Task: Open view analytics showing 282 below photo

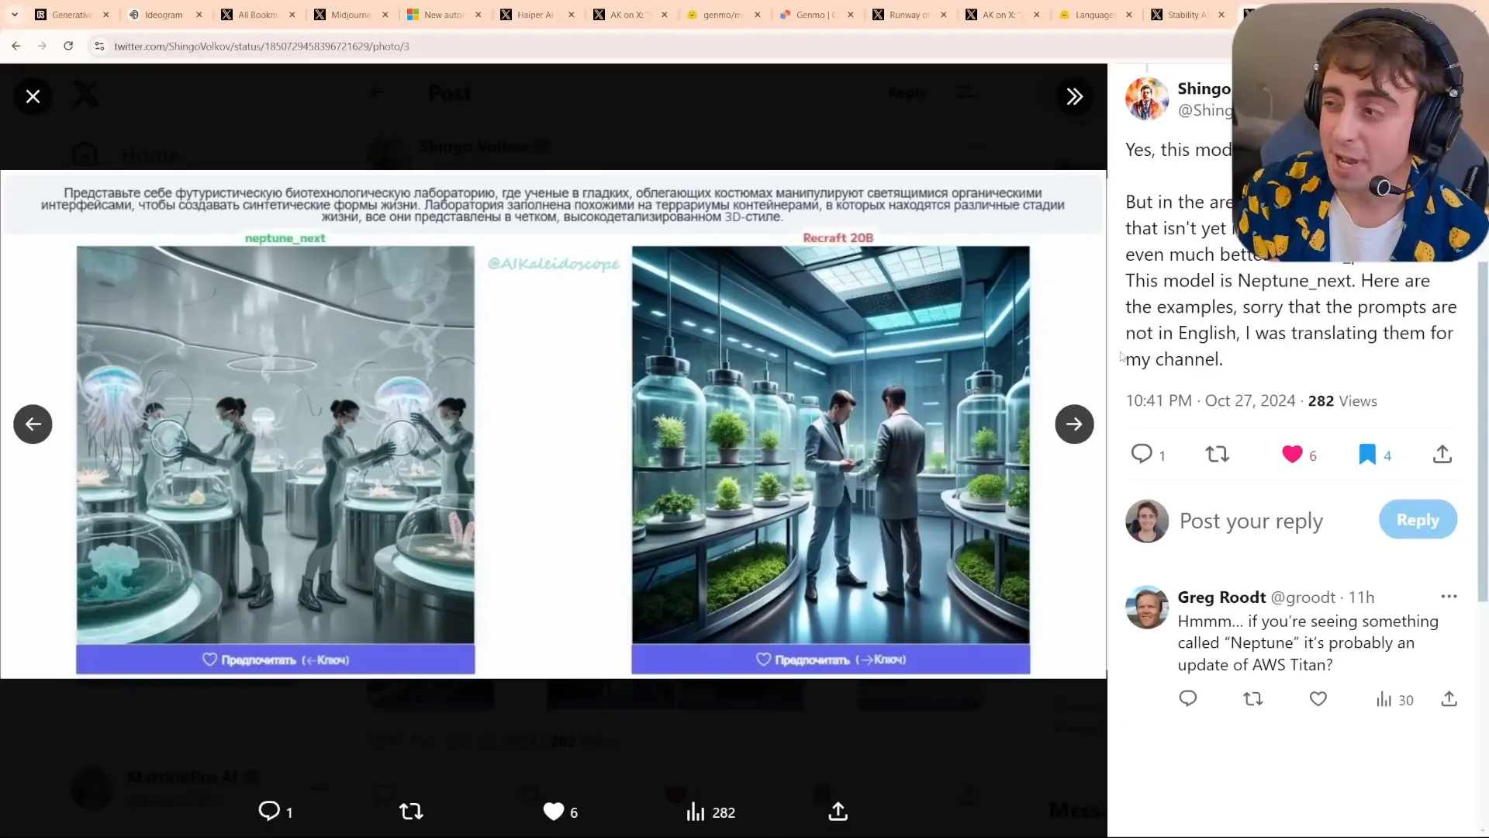Action: (710, 812)
